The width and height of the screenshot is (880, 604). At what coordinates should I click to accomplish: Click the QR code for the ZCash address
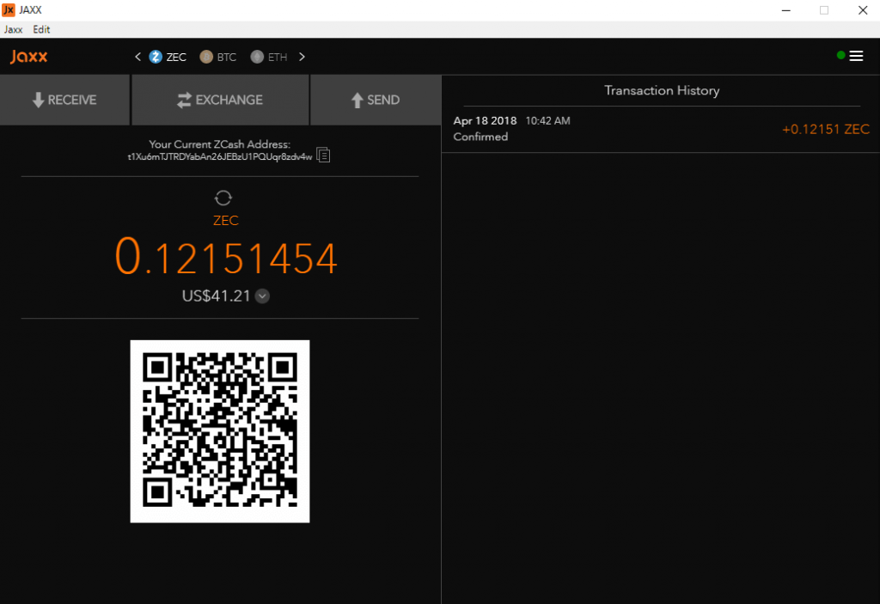click(219, 431)
